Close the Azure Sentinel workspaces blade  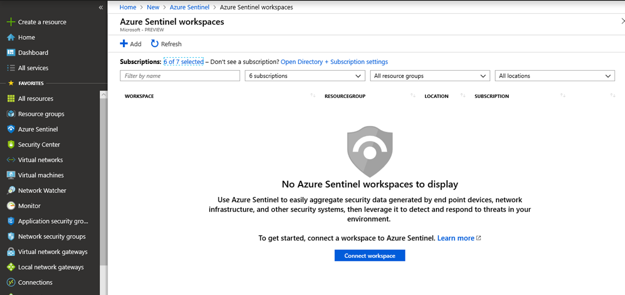click(622, 21)
